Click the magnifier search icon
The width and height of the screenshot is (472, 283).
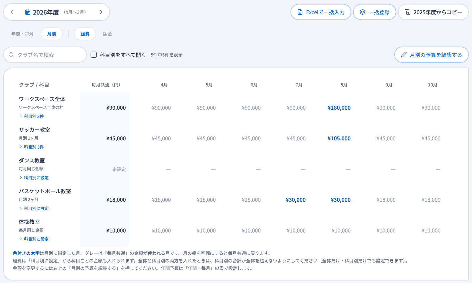tap(11, 55)
